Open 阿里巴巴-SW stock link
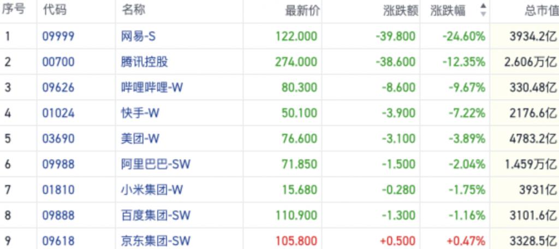The height and width of the screenshot is (249, 559). click(x=156, y=164)
